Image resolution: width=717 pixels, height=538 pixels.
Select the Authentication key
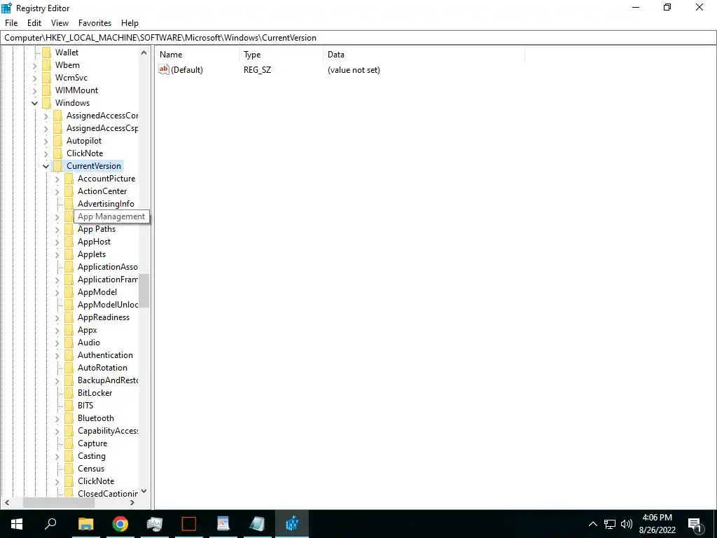(105, 355)
